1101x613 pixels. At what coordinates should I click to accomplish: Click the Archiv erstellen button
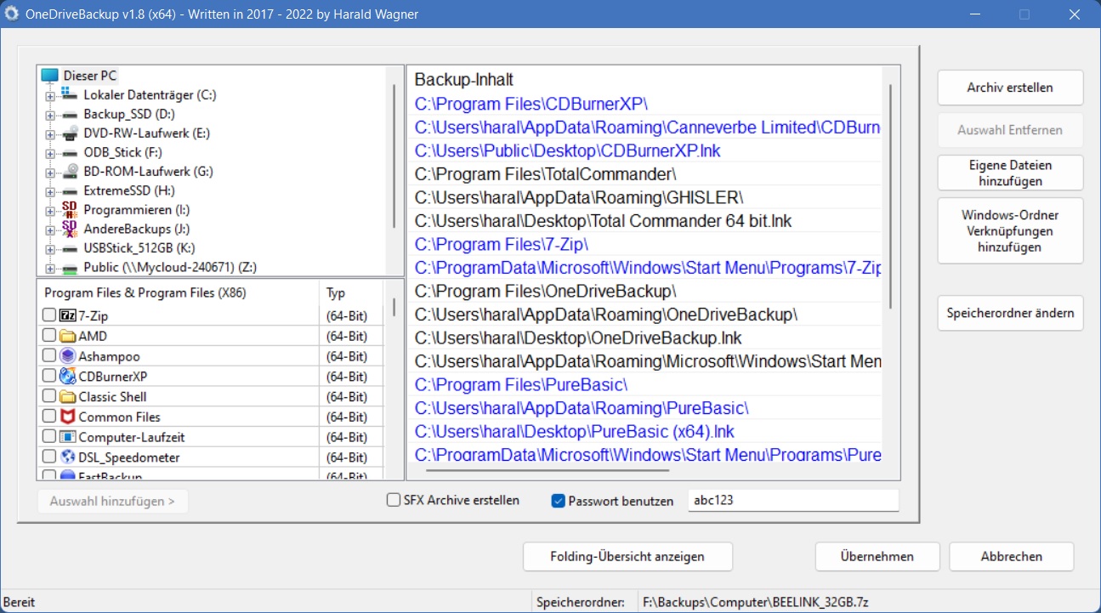[1010, 88]
